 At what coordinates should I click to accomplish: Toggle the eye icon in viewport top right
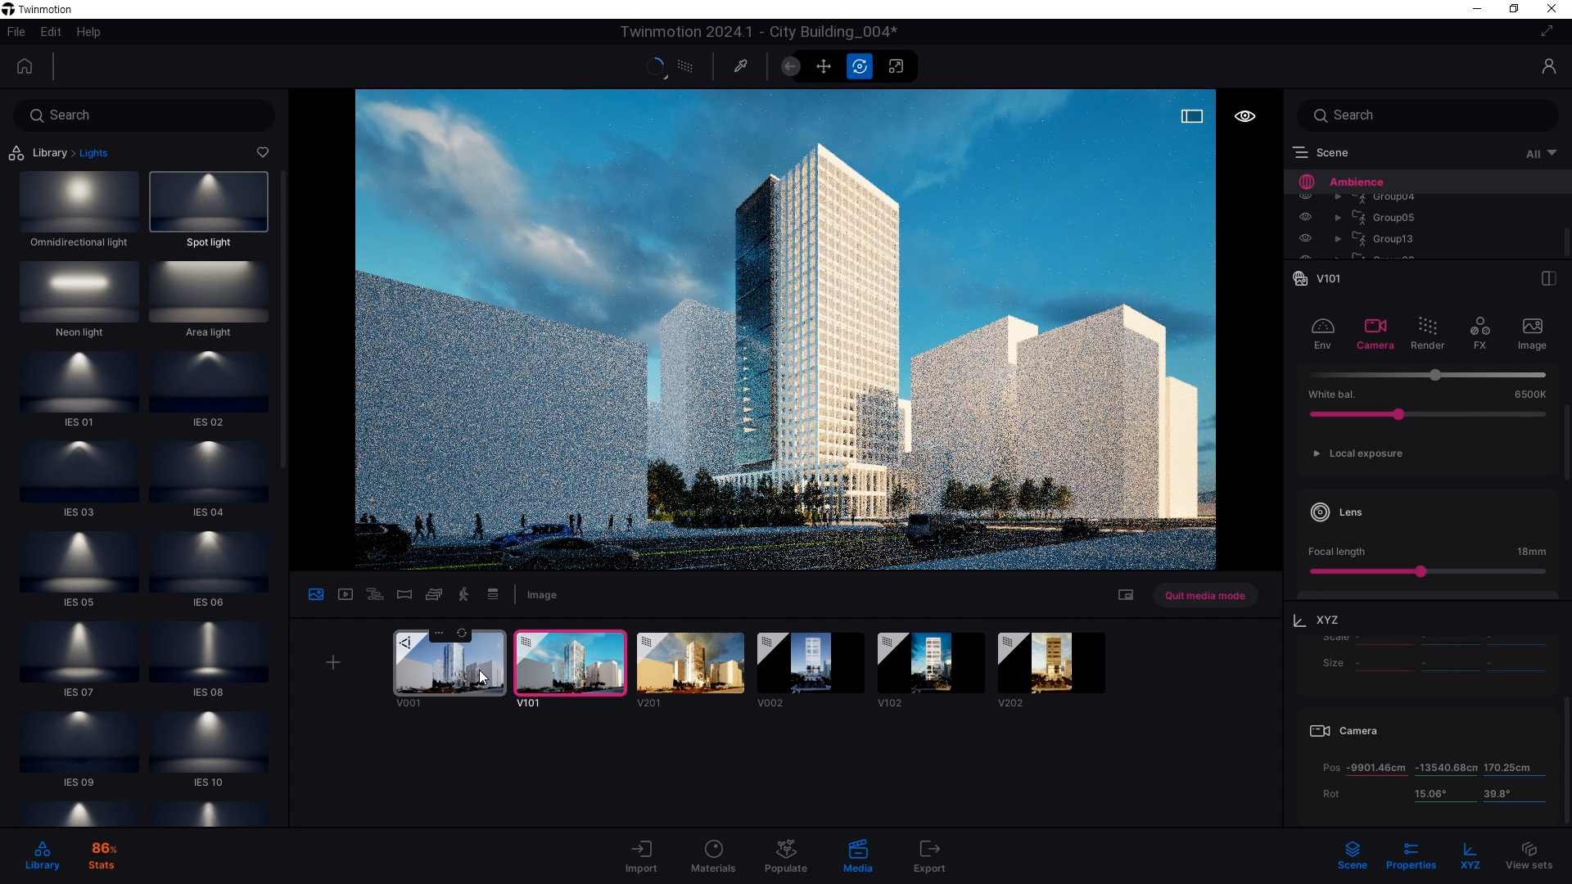tap(1244, 115)
